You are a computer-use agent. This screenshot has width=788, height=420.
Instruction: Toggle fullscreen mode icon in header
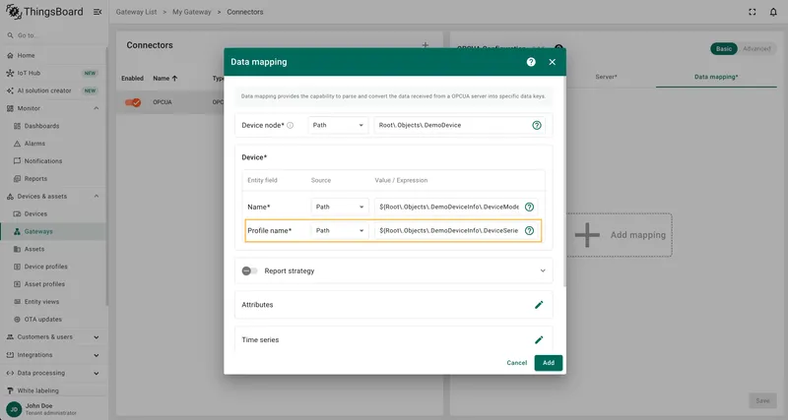[x=753, y=12]
